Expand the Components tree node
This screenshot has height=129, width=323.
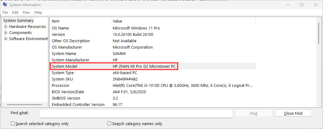tap(6, 33)
